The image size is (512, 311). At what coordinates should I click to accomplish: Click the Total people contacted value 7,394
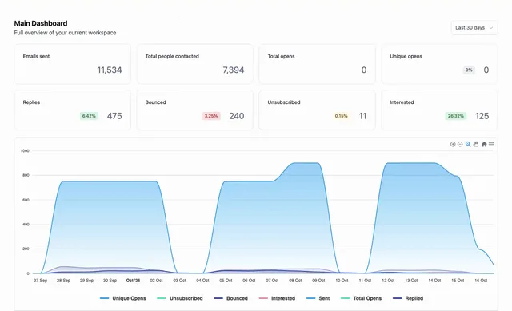(x=234, y=70)
